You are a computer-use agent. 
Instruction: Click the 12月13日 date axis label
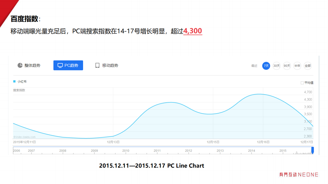113,142
